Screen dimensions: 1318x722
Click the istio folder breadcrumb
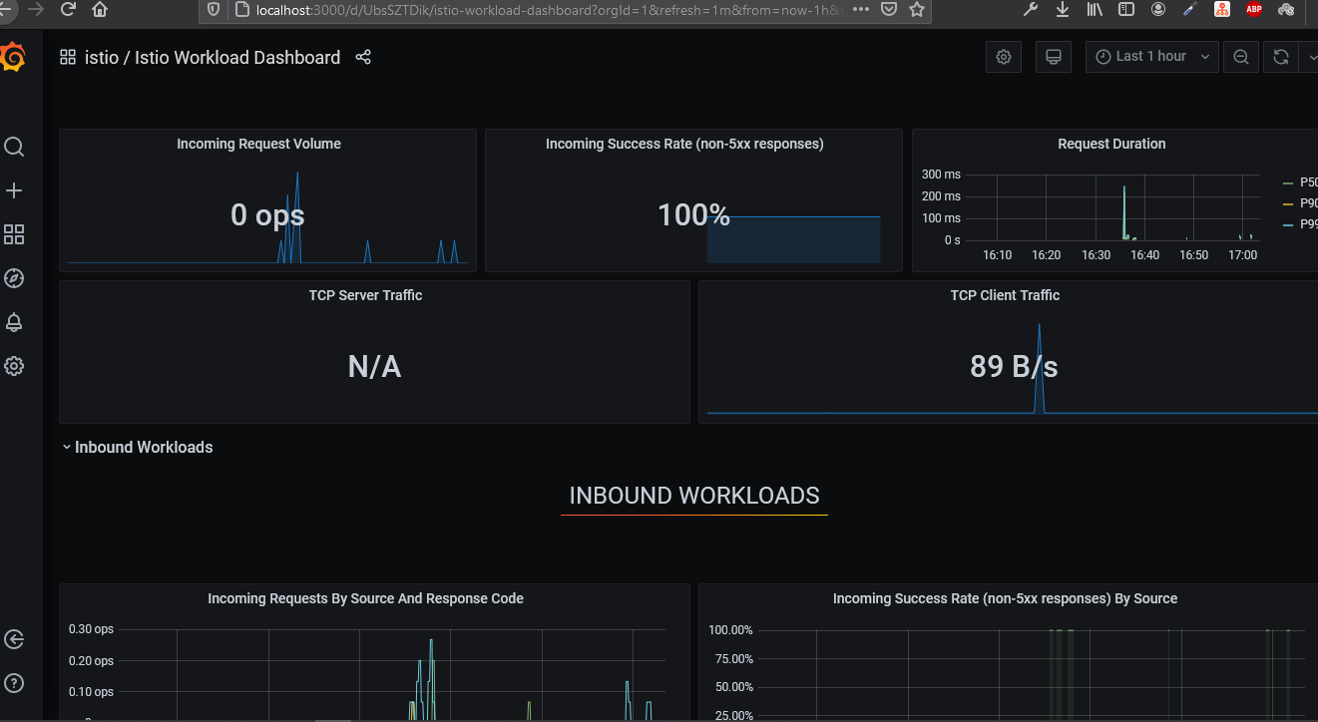(x=101, y=58)
